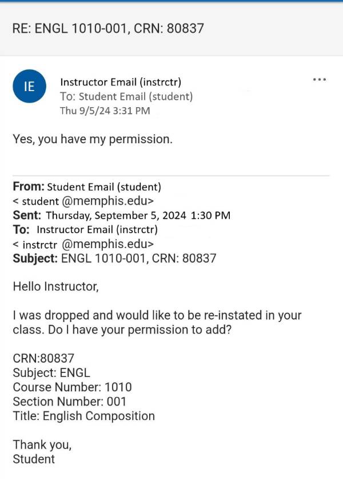Click the Thank you, Student signature
The height and width of the screenshot is (479, 343).
coord(42,451)
